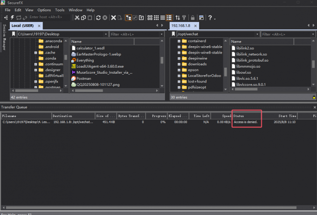
Task: Expand the pdfsizeopt folder node
Action: tap(179, 87)
